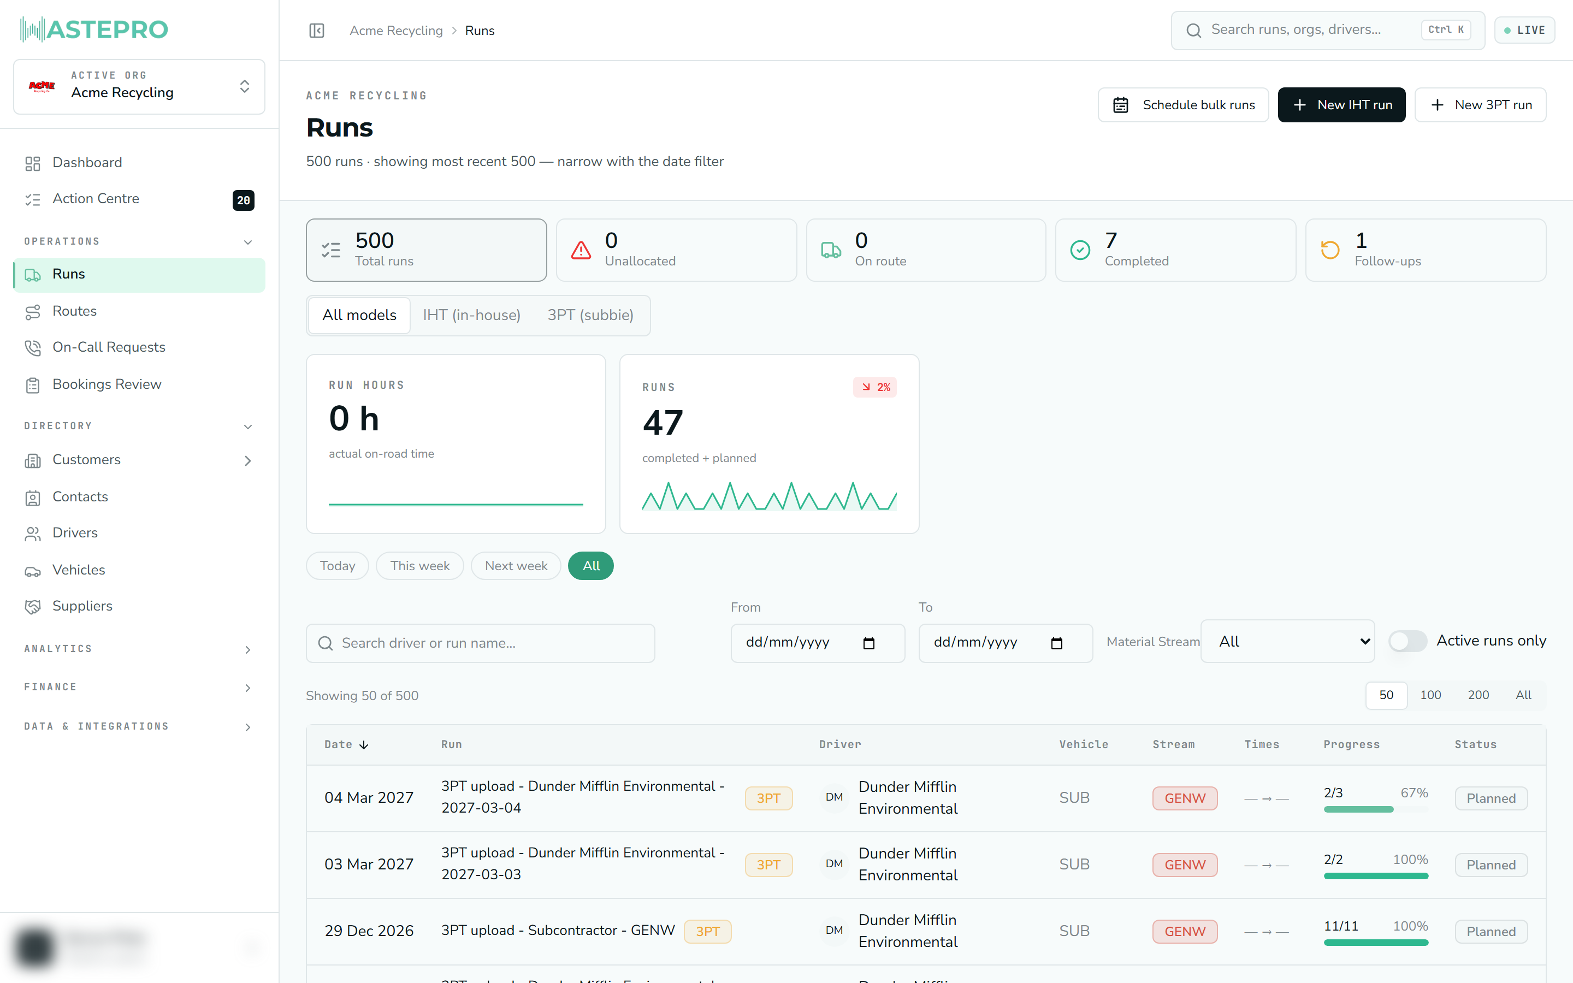Click the Planned status on 29 Dec 2026 row

tap(1491, 932)
